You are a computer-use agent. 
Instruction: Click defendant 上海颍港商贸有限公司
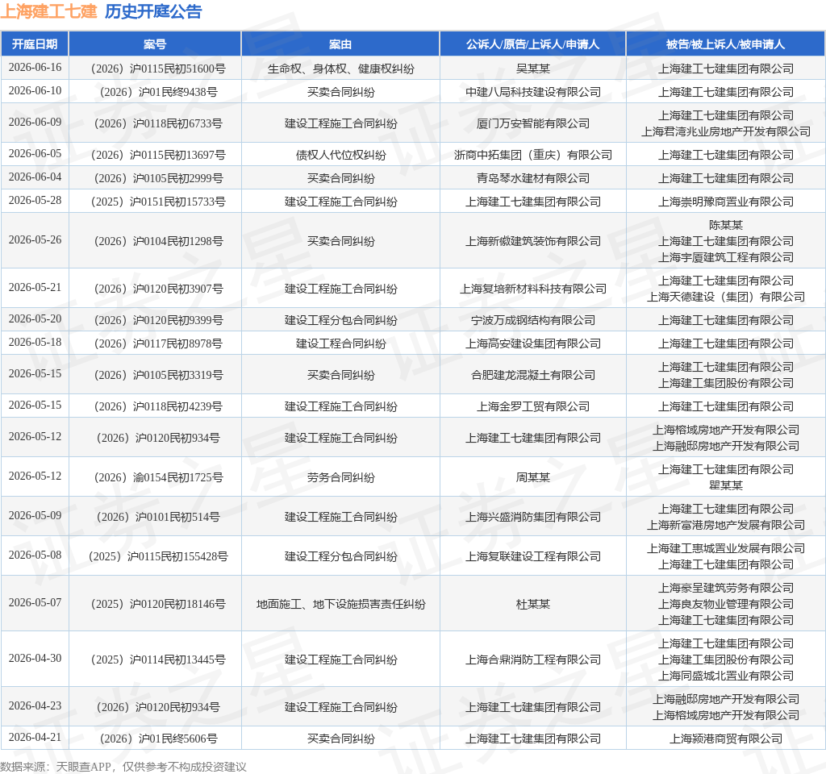coord(726,739)
